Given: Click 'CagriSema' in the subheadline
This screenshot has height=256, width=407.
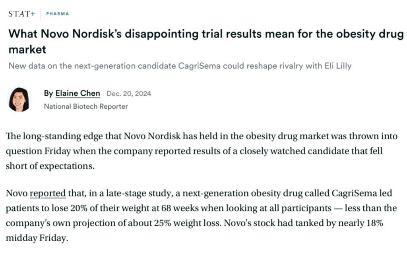Looking at the screenshot, I should [x=200, y=66].
